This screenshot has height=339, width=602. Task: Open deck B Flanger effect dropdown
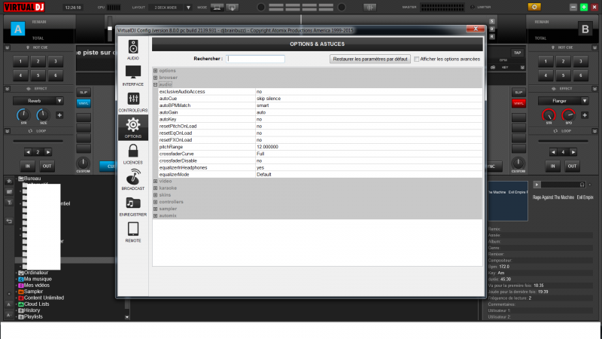585,101
